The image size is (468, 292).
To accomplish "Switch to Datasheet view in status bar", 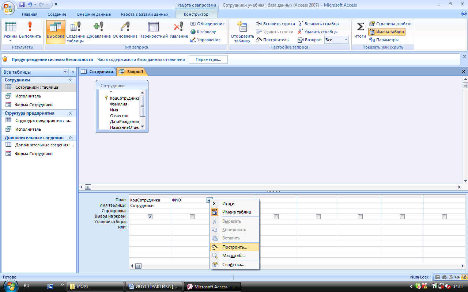I will (437, 277).
